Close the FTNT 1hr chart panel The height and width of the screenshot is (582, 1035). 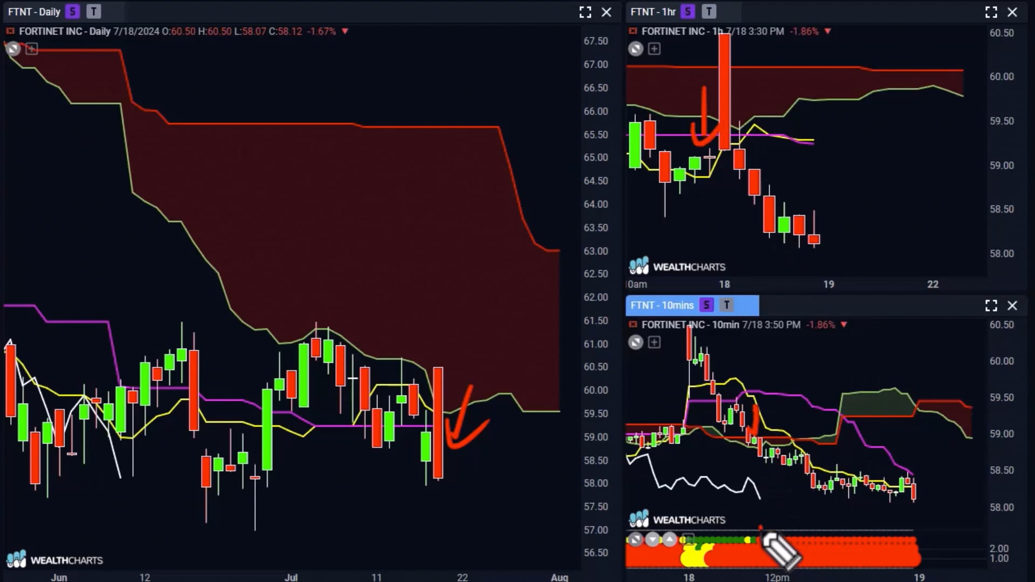(x=1012, y=12)
